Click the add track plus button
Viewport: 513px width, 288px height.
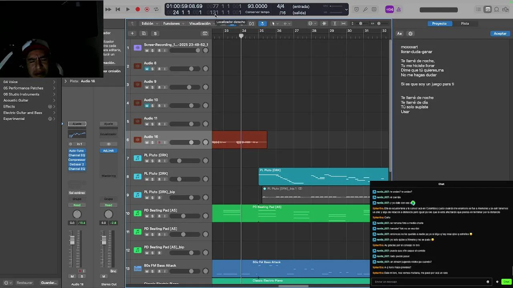coord(132,34)
